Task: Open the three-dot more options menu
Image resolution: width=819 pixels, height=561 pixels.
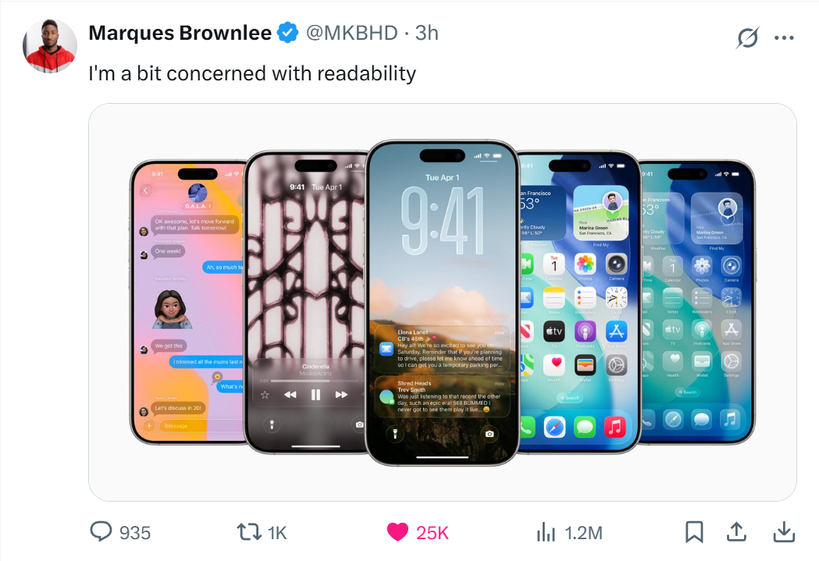Action: click(784, 37)
